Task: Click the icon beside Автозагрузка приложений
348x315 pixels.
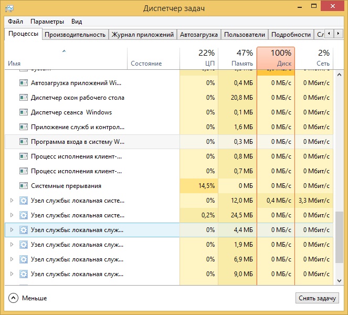Action: 23,83
